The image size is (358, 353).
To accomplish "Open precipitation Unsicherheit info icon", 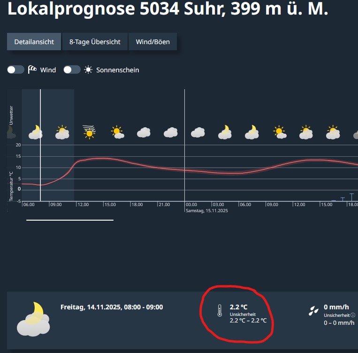I will click(x=353, y=315).
